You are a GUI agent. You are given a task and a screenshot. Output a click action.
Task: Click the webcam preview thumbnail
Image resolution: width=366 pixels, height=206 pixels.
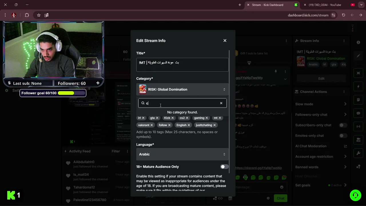click(53, 50)
